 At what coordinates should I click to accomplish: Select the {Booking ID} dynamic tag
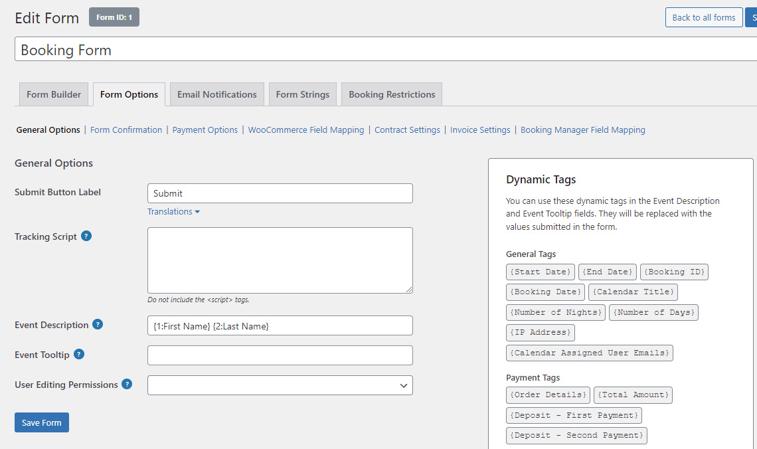point(673,272)
